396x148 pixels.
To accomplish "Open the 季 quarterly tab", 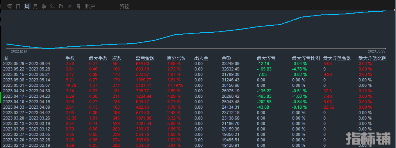I will (44, 6).
